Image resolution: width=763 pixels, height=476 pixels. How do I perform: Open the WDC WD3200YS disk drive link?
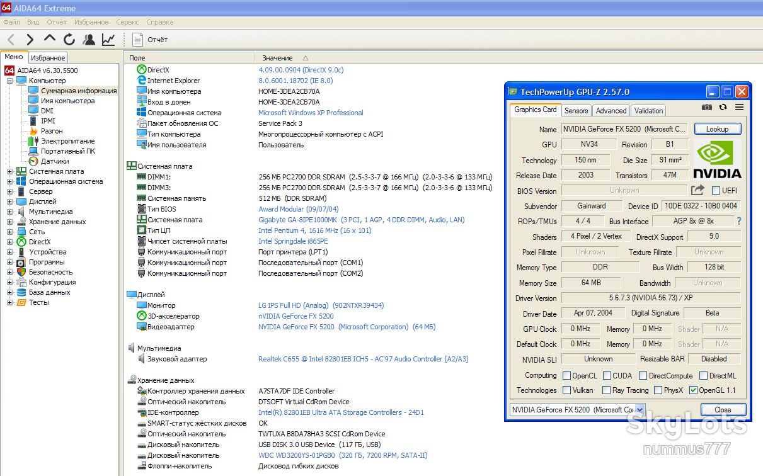343,455
